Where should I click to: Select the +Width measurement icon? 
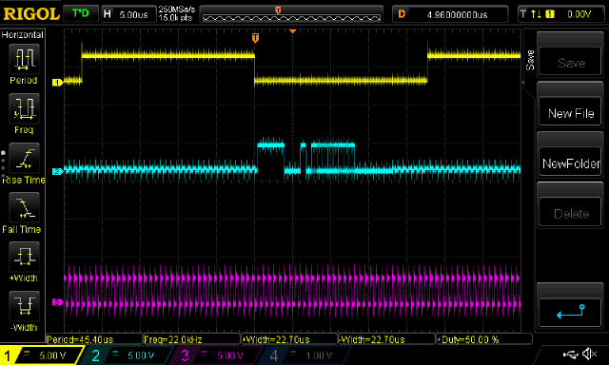coord(24,257)
